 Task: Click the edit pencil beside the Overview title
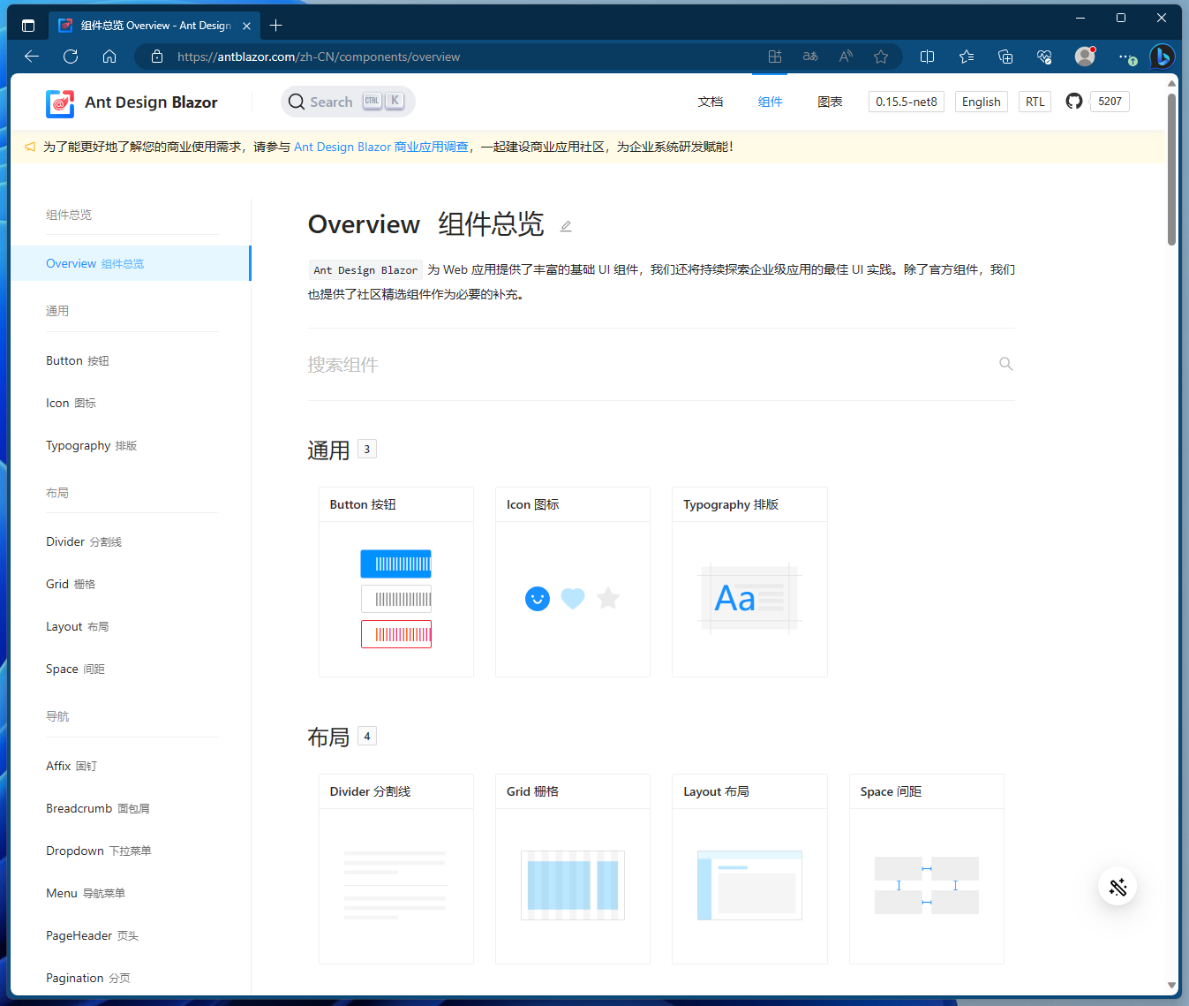tap(566, 226)
